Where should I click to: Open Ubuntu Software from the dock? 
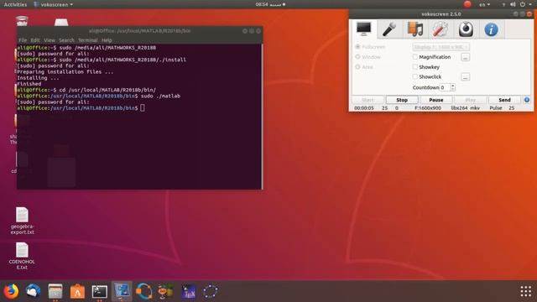pos(77,291)
